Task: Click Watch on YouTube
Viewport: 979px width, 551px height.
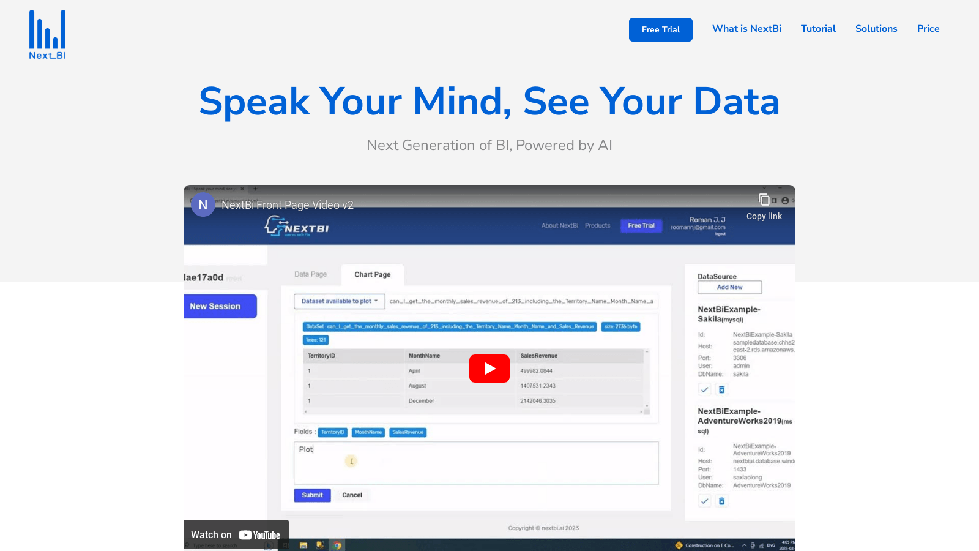Action: point(236,535)
